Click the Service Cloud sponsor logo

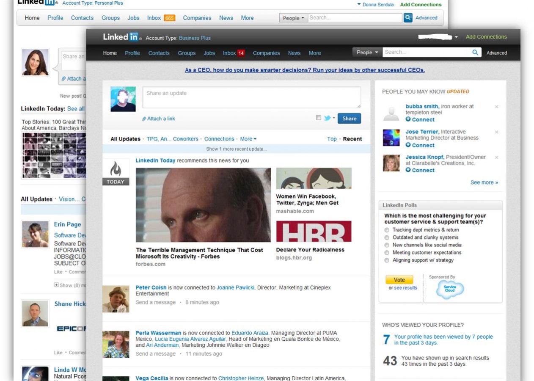pos(450,290)
